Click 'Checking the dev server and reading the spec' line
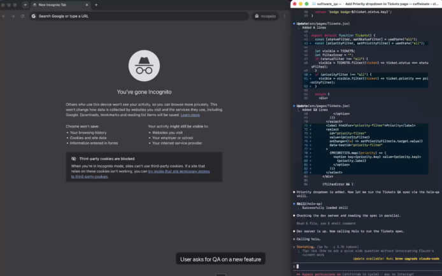 pyautogui.click(x=348, y=215)
